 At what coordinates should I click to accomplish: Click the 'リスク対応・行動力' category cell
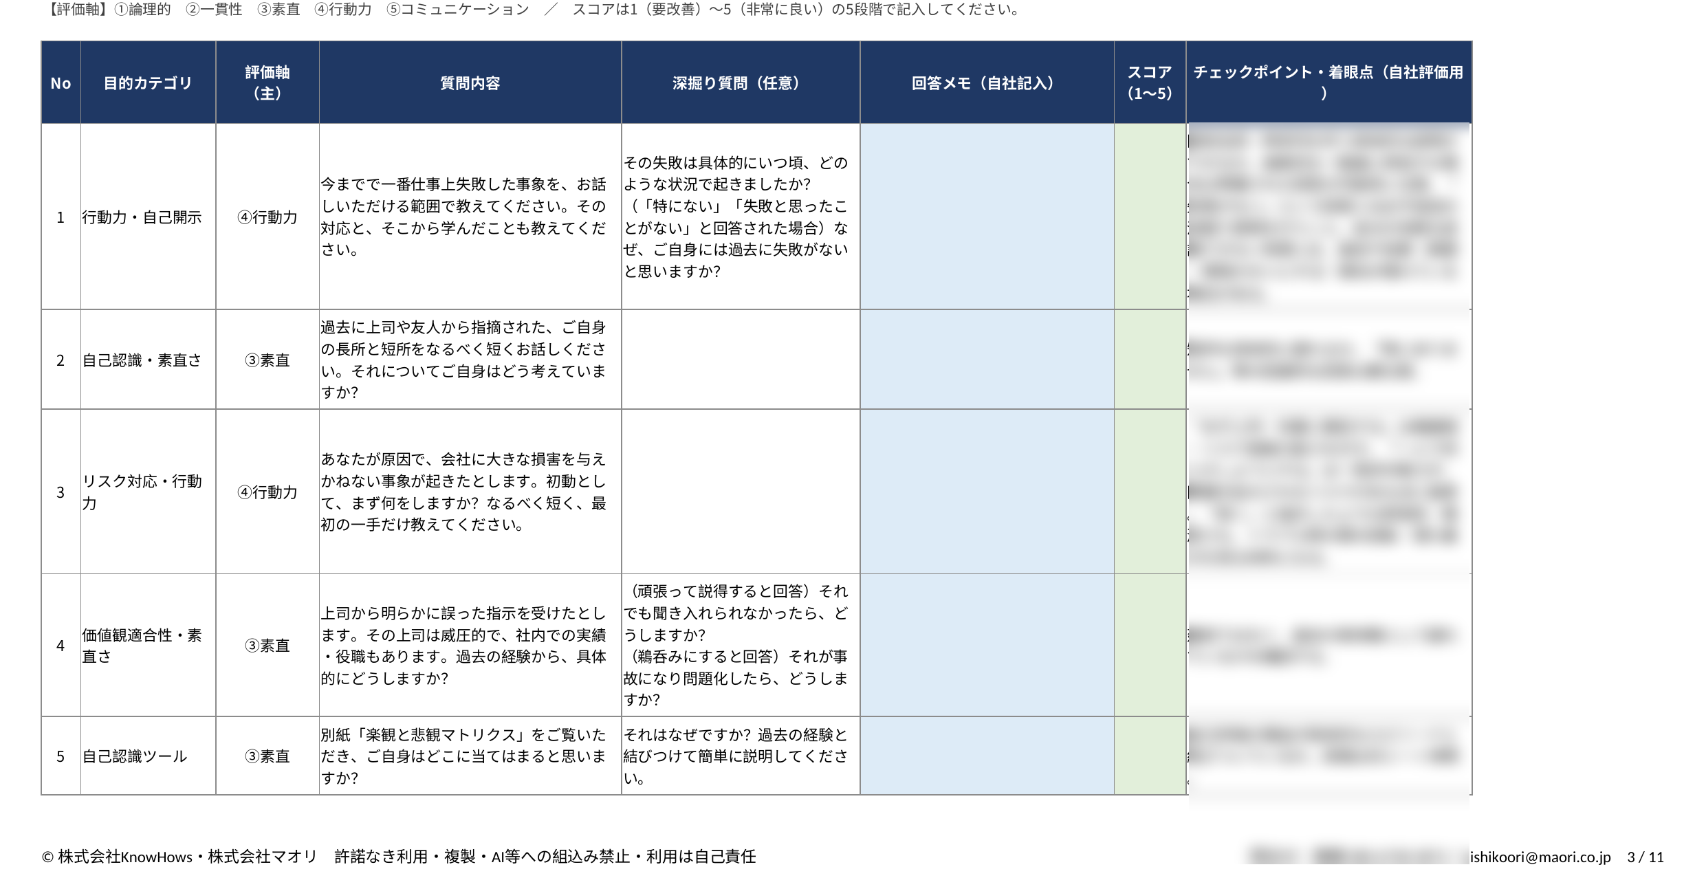(x=148, y=492)
